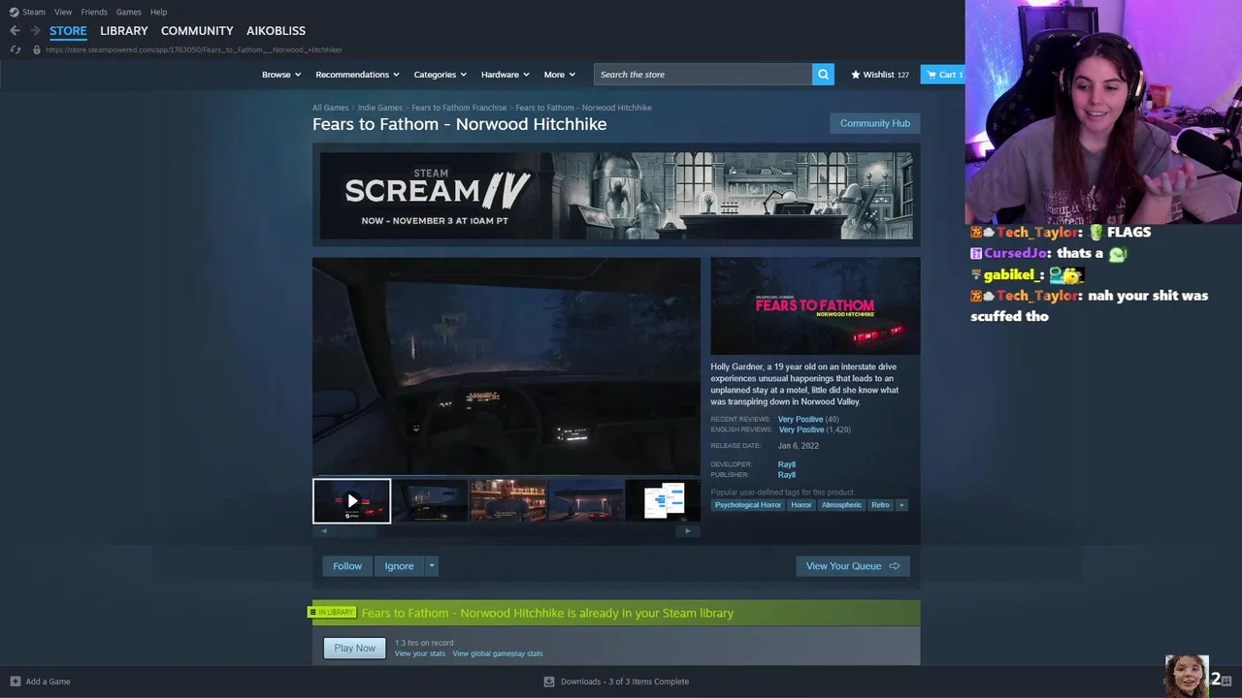Click the Downloads status icon
1242x698 pixels.
point(549,682)
